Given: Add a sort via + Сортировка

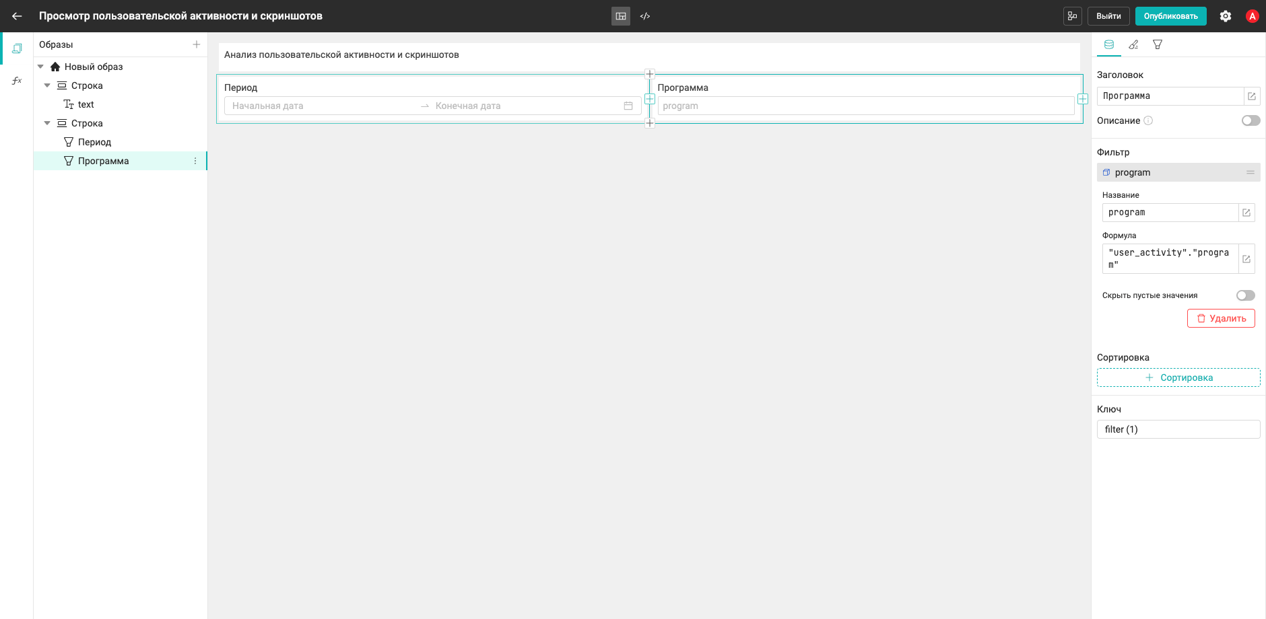Looking at the screenshot, I should pos(1178,377).
